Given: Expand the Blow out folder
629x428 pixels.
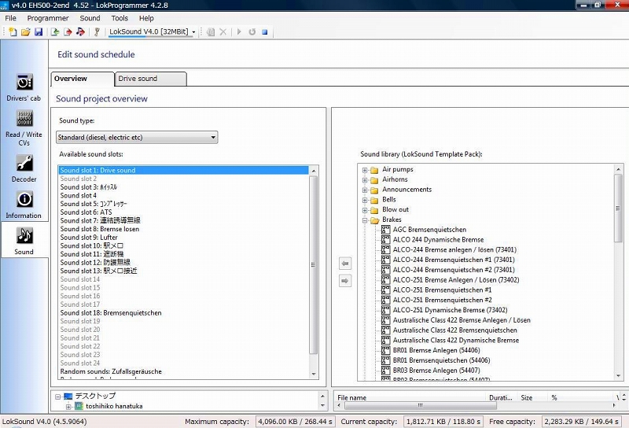Looking at the screenshot, I should point(365,210).
